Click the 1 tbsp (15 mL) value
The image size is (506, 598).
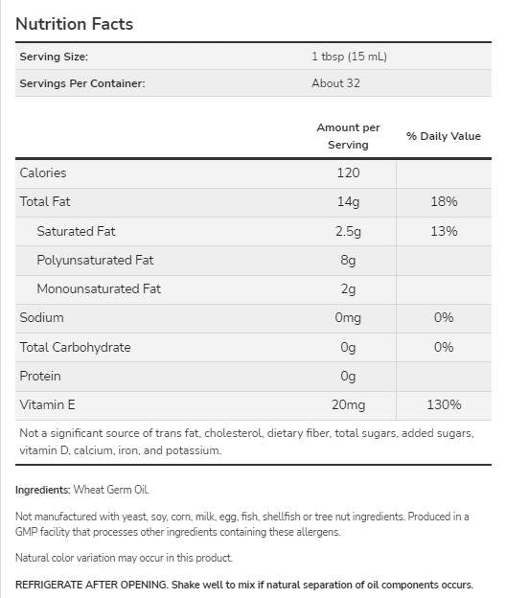(349, 57)
